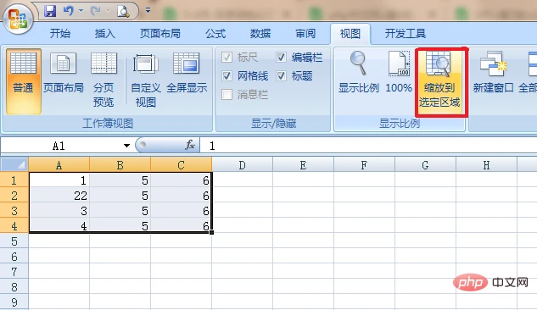Select row 9 header

14,302
